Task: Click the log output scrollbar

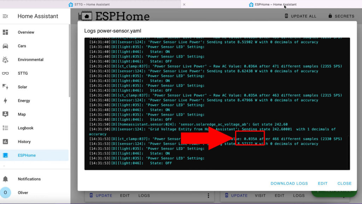Action: coord(348,153)
